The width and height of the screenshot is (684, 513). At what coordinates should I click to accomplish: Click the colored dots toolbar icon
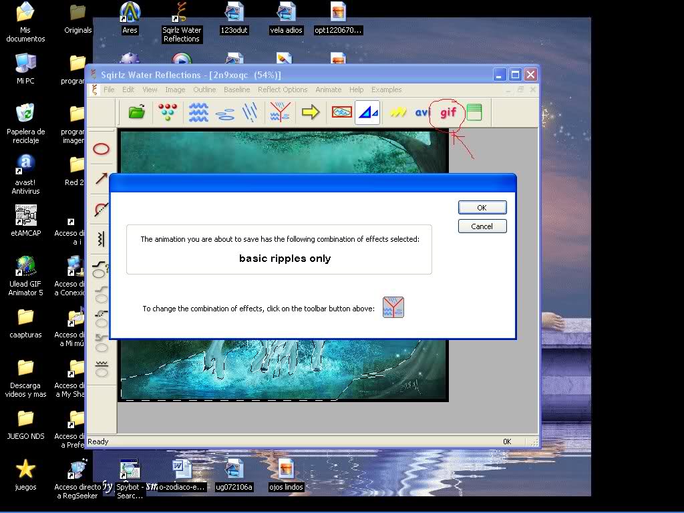pyautogui.click(x=168, y=112)
